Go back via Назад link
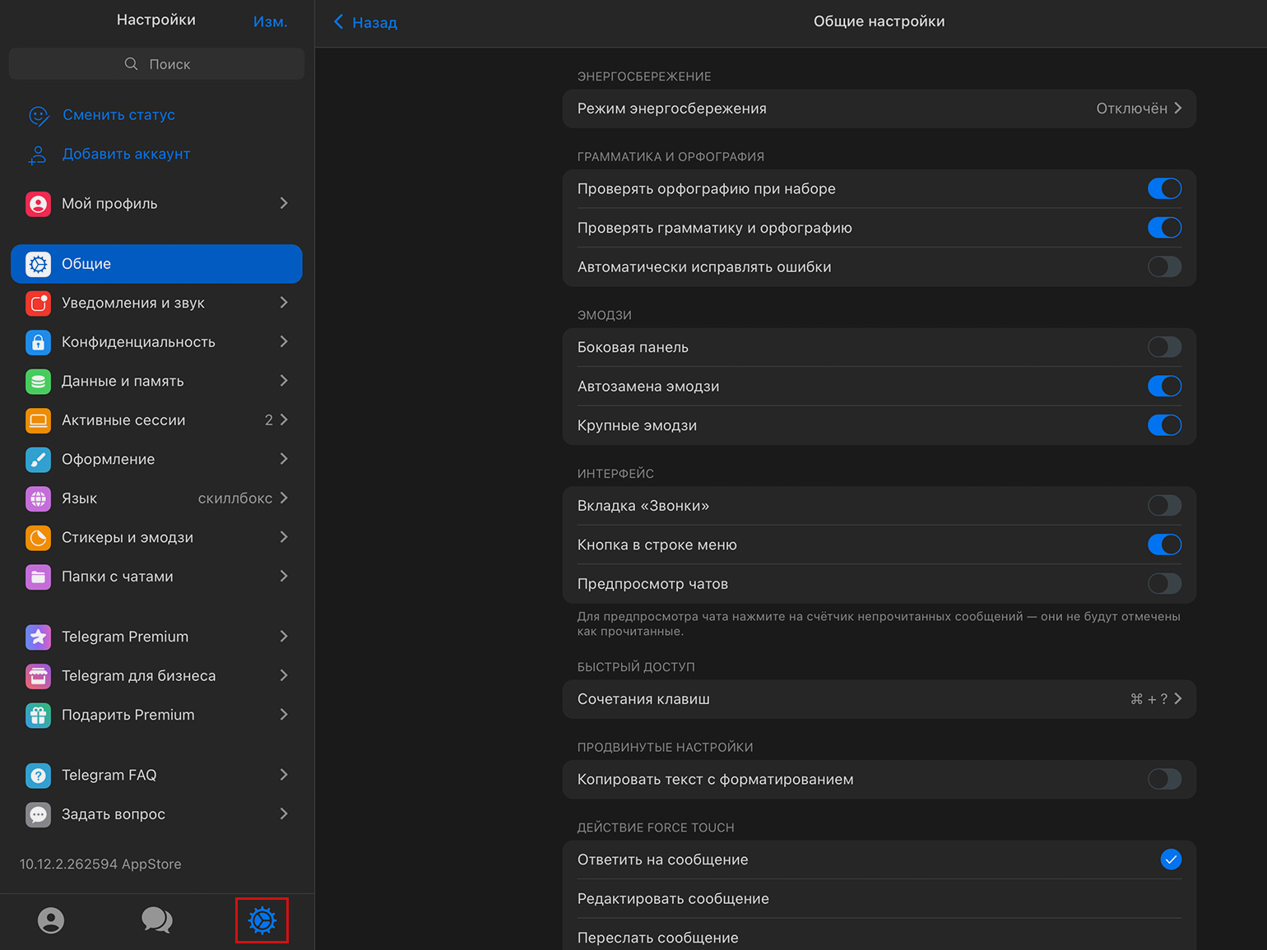 pyautogui.click(x=374, y=22)
